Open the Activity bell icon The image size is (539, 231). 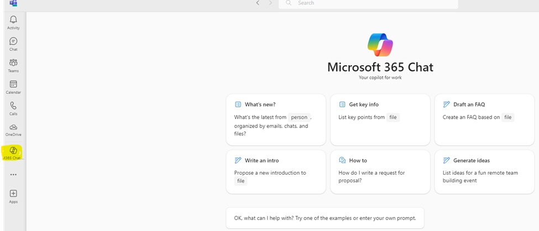13,20
